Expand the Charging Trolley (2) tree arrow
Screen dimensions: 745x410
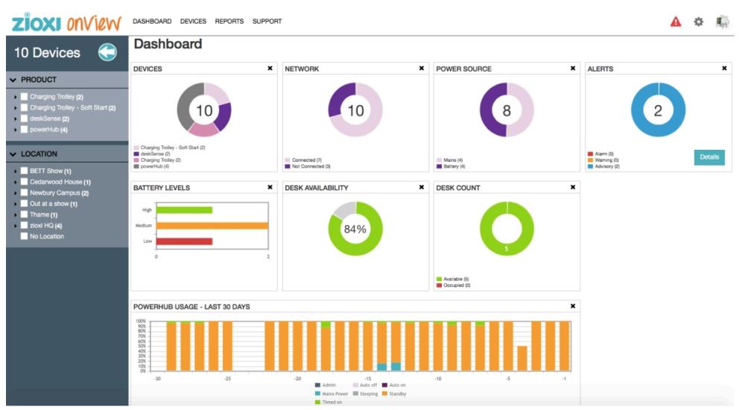(x=16, y=97)
